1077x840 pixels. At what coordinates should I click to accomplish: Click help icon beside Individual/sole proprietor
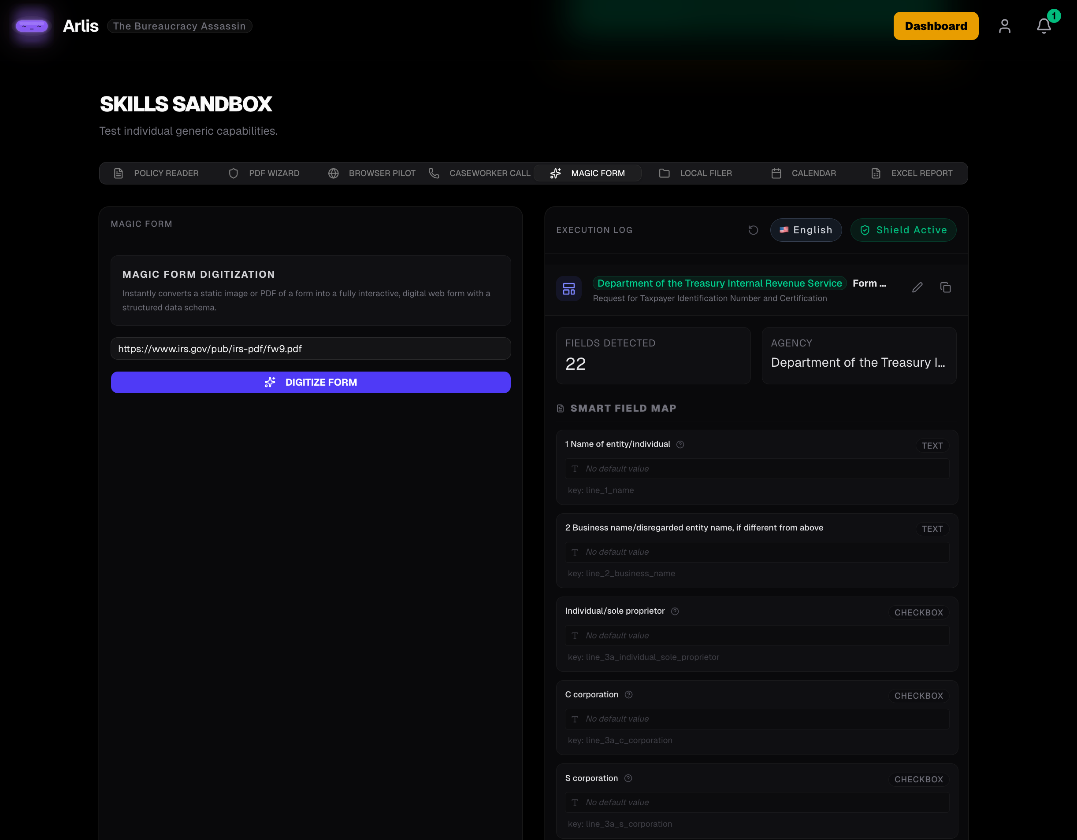coord(675,612)
